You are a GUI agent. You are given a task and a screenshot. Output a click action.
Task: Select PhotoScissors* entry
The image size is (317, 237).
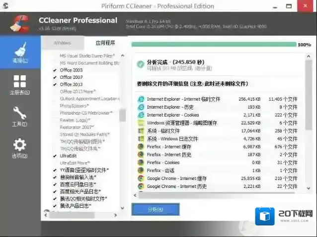[74, 106]
